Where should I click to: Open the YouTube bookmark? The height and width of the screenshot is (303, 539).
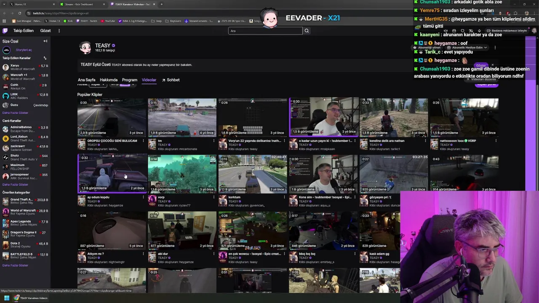[108, 21]
